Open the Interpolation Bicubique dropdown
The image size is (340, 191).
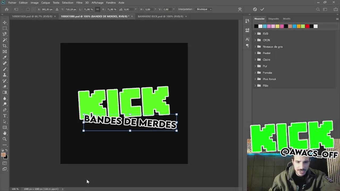pyautogui.click(x=204, y=9)
